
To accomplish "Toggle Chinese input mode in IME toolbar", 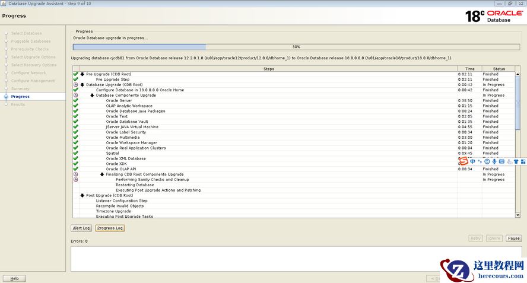I will (x=472, y=161).
